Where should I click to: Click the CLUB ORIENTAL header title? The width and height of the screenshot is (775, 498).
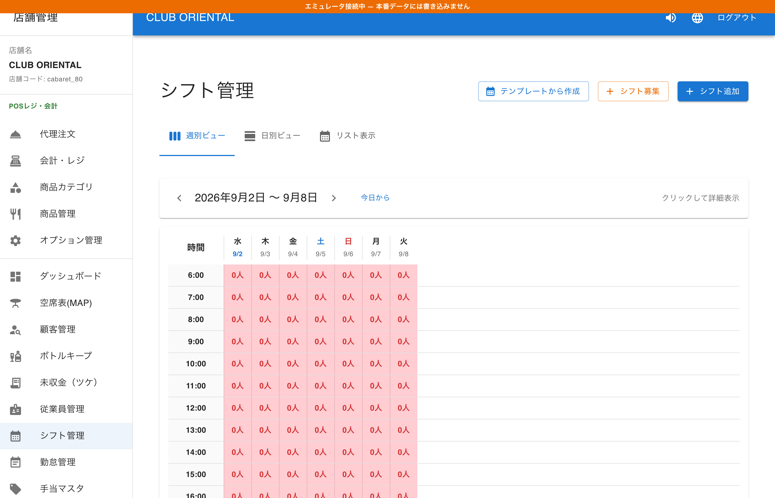tap(190, 17)
